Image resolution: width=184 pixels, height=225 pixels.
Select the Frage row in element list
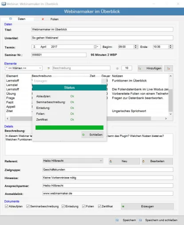[x=10, y=98]
